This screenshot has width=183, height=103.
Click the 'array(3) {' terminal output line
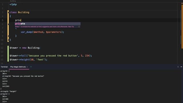[x=5, y=71]
